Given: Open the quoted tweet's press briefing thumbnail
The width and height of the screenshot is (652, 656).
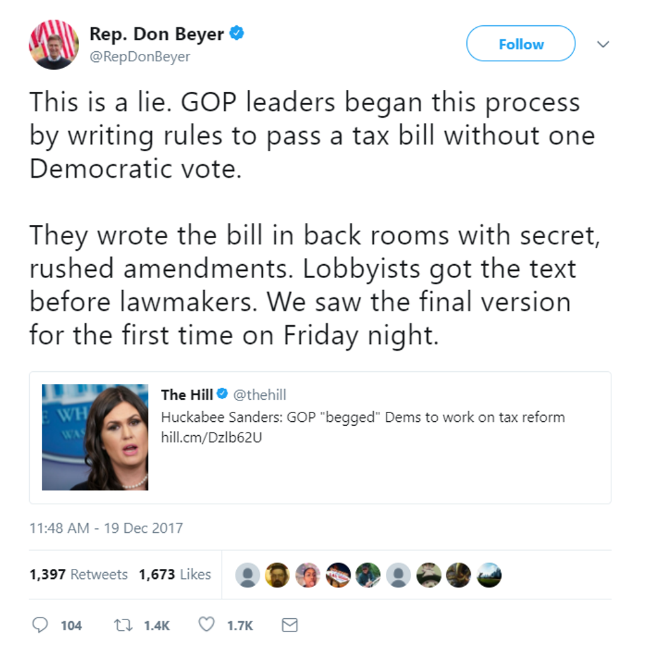Looking at the screenshot, I should click(x=95, y=437).
